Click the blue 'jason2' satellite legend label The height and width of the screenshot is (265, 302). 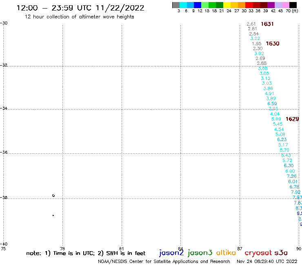[x=171, y=253]
